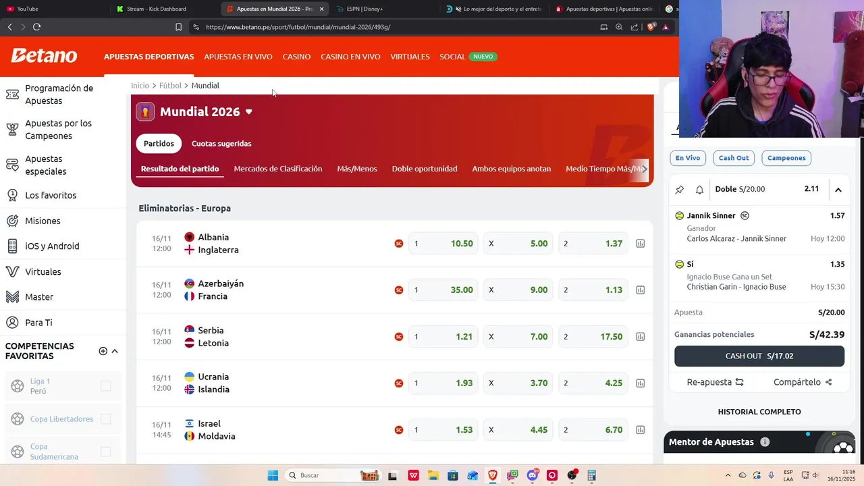Click the Re-apuesta link
Viewport: 864px width, 486px height.
pos(715,382)
